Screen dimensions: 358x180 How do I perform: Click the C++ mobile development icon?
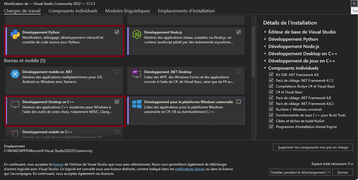pyautogui.click(x=14, y=134)
